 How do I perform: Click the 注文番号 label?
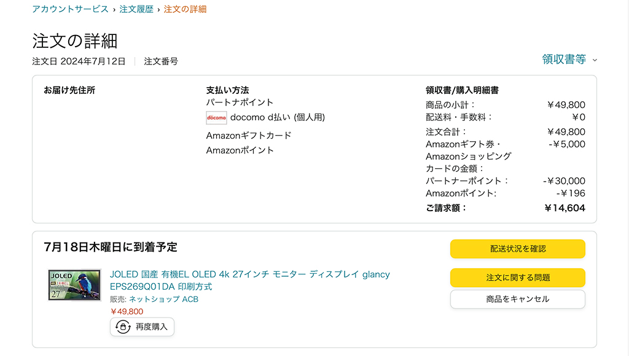pyautogui.click(x=161, y=61)
